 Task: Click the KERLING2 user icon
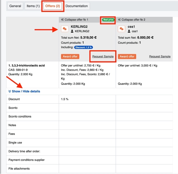(x=72, y=31)
